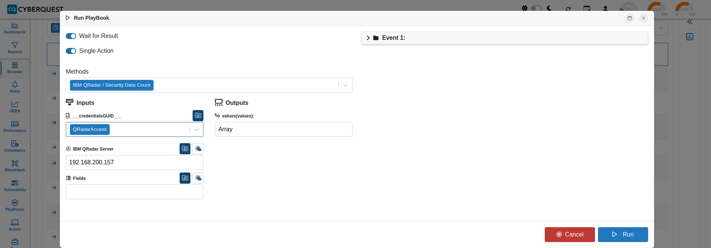The image size is (711, 248).
Task: Click the clock icon behind the dialog
Action: point(55,28)
